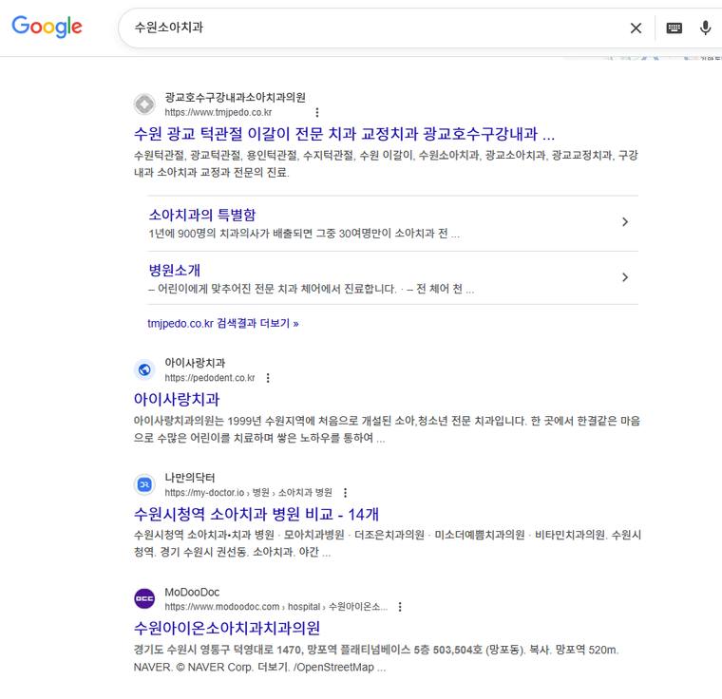
Task: Open the 수원아이온소아치과치과의원 result
Action: (226, 628)
